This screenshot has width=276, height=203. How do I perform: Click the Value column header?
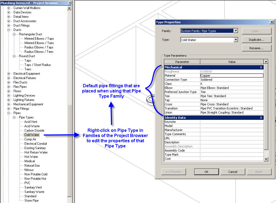coord(232,62)
